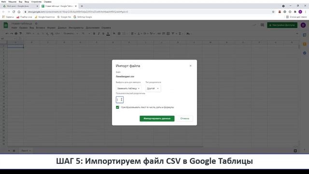Open the font family dropdown in toolbar
Viewport: 309px width, 174px height.
[70, 33]
